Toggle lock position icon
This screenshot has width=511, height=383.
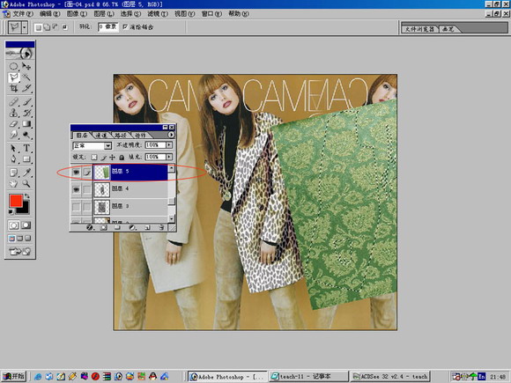click(x=112, y=158)
